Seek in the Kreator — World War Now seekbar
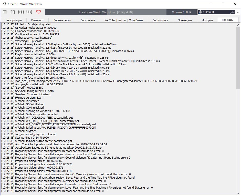The width and height of the screenshot is (241, 196). pyautogui.click(x=106, y=12)
